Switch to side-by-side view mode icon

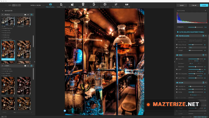click(20, 5)
